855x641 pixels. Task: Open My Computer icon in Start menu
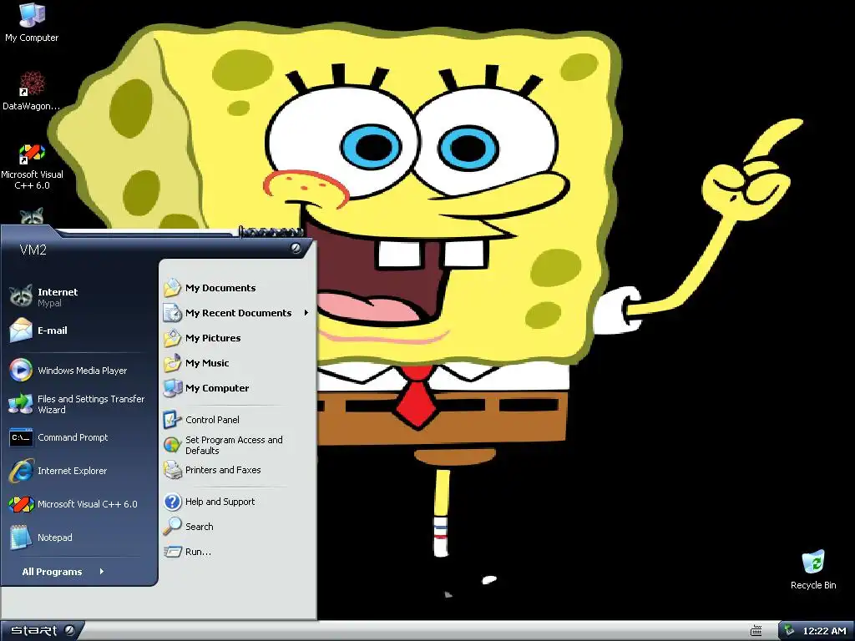pyautogui.click(x=172, y=388)
